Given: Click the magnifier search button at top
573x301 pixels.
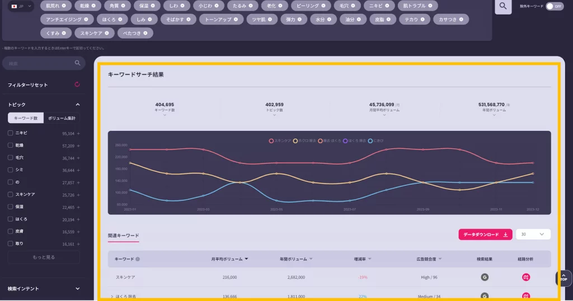Looking at the screenshot, I should (503, 6).
